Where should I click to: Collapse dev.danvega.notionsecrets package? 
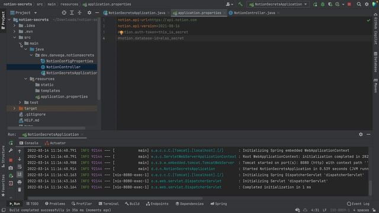tap(31, 55)
